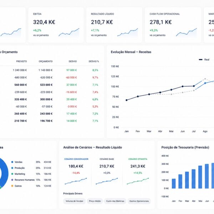Toggle the Real series in chart legend
This screenshot has width=214, height=214.
click(204, 60)
